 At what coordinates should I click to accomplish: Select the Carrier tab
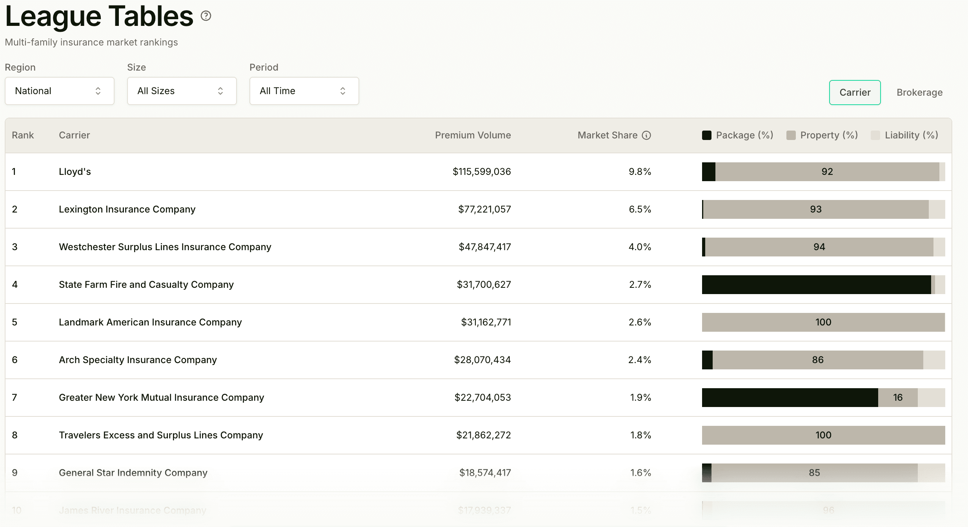pos(855,93)
